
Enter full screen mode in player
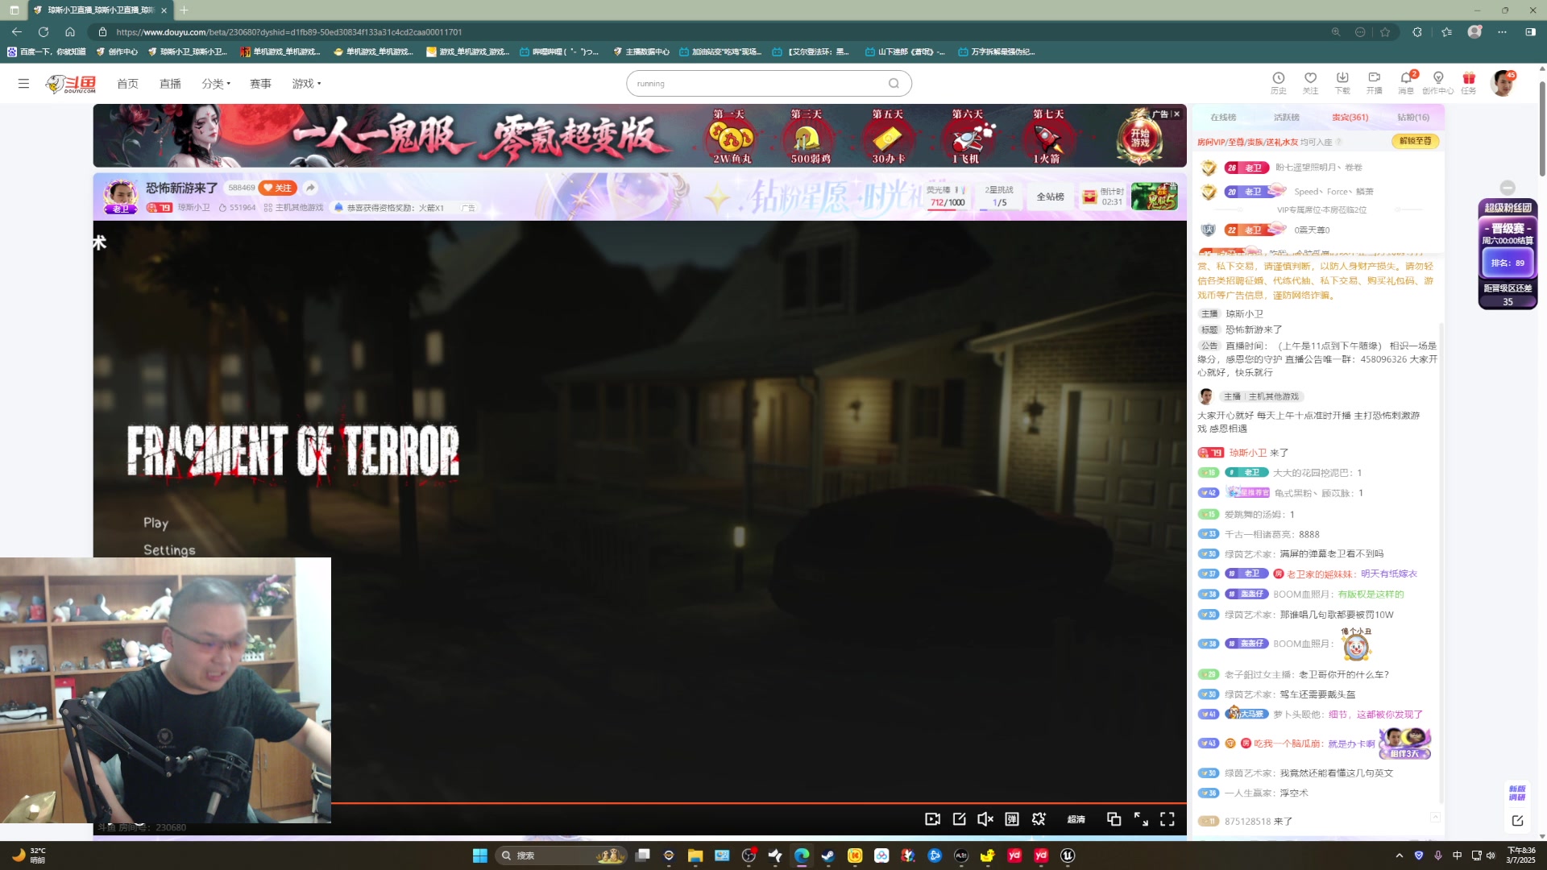coord(1167,819)
